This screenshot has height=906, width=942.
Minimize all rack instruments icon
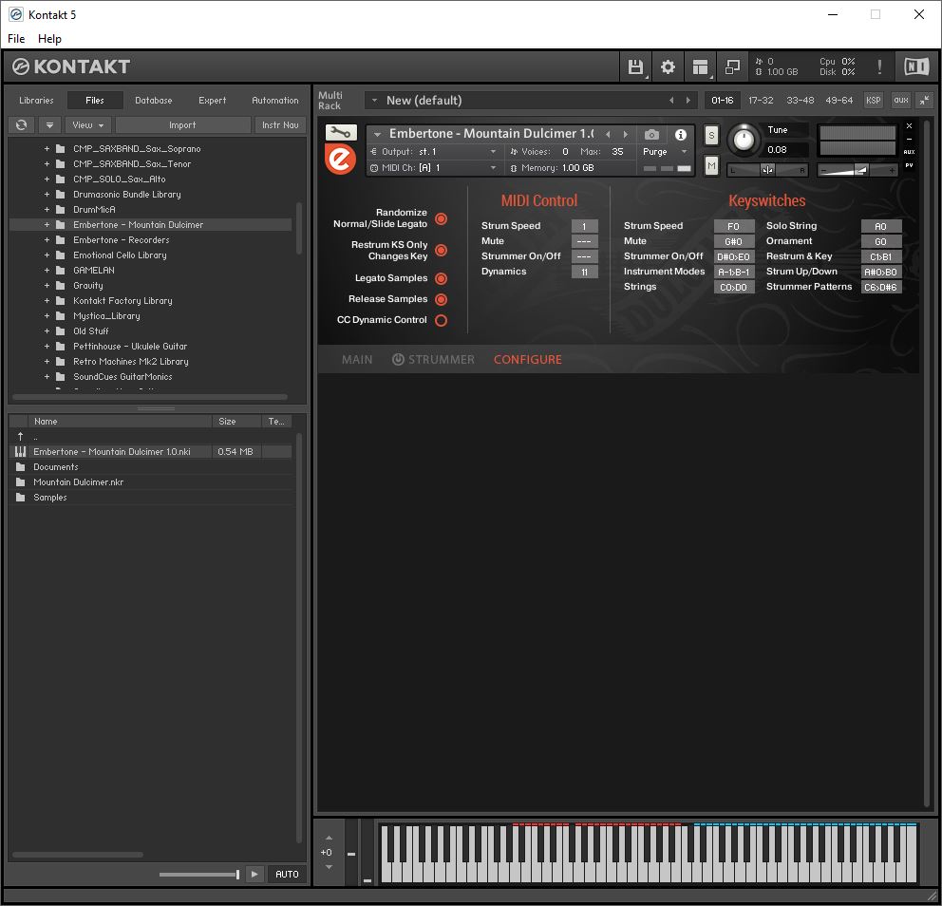[x=925, y=101]
